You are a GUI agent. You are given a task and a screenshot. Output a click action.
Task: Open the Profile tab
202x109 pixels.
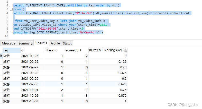[55, 43]
